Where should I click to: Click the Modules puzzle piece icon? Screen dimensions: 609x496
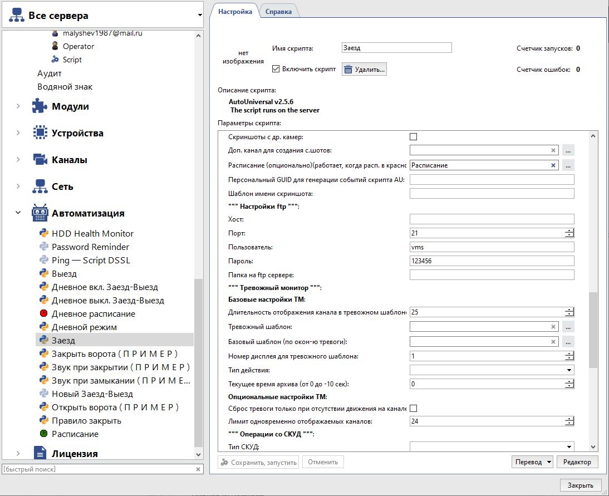(40, 106)
